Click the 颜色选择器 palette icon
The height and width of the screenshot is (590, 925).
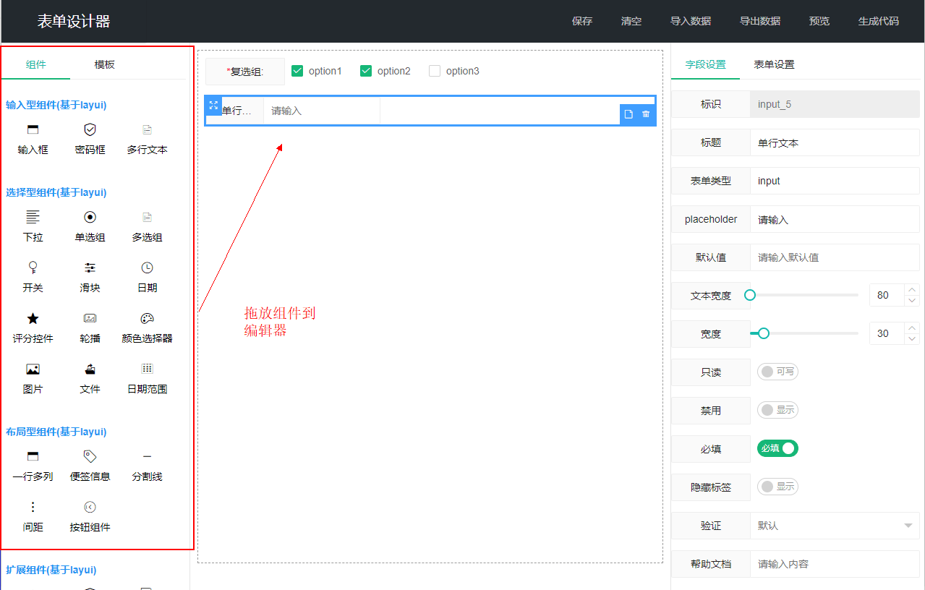tap(147, 318)
